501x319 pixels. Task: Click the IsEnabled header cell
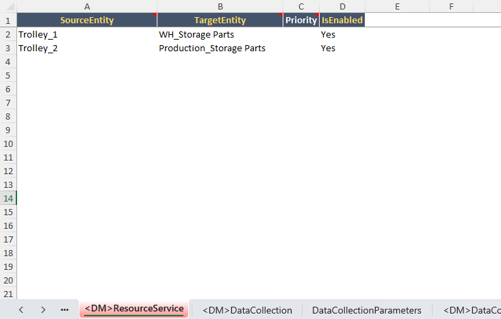[x=342, y=20]
